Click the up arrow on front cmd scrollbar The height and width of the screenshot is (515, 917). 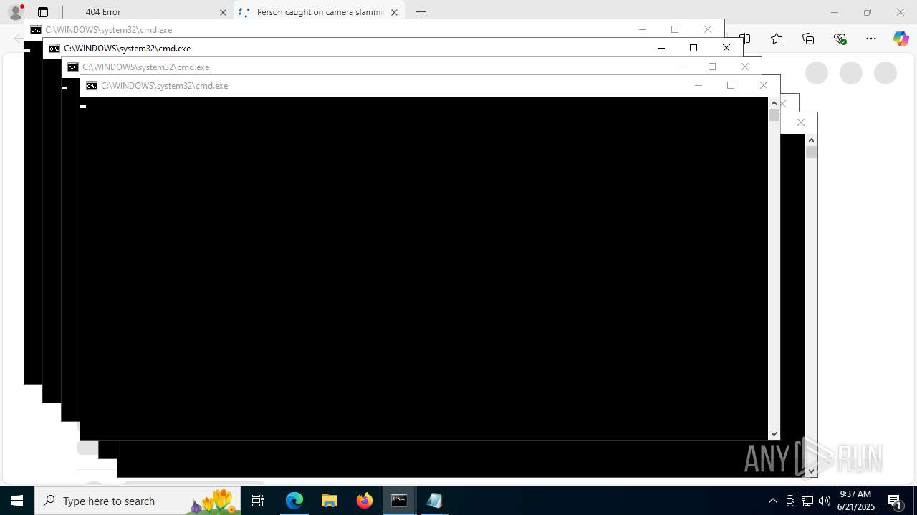(x=774, y=103)
